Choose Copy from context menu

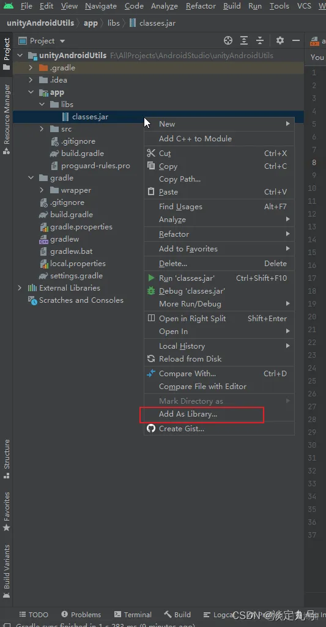point(219,166)
